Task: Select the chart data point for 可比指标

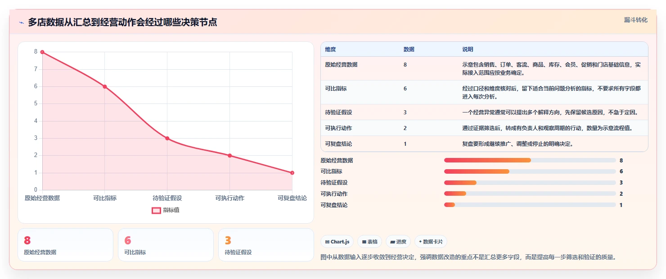Action: pos(105,86)
